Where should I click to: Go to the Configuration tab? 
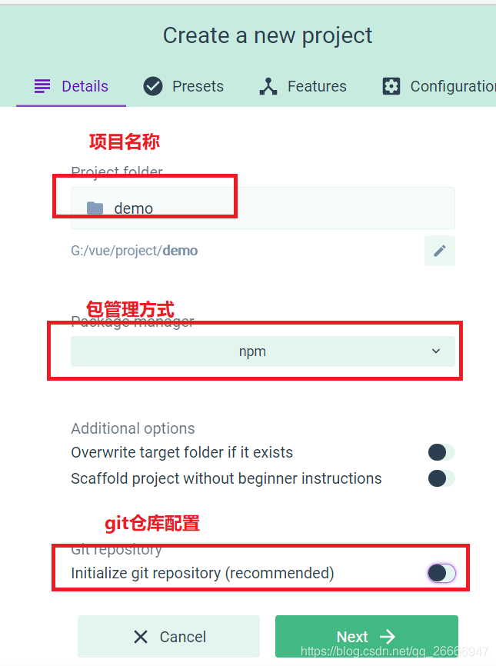pos(439,86)
